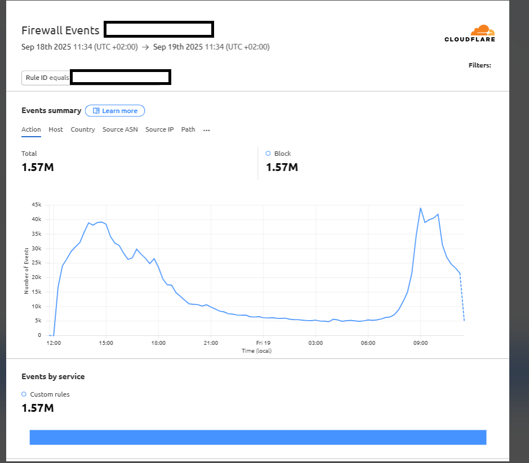Select the Path tab
The width and height of the screenshot is (529, 463).
[188, 129]
